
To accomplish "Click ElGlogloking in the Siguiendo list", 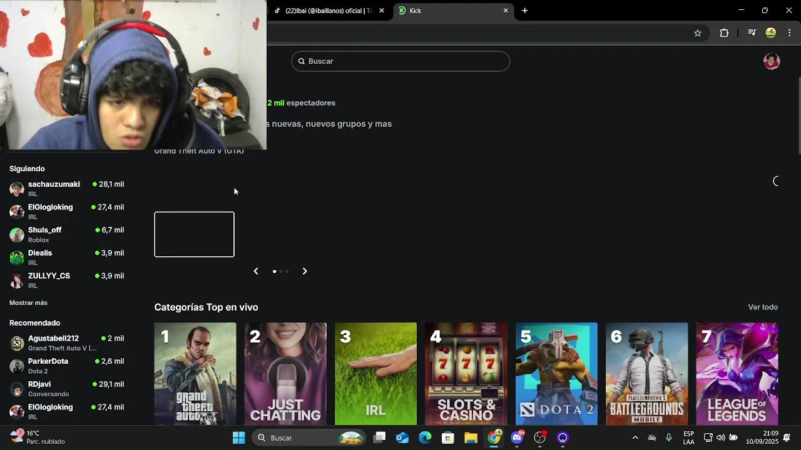I will tap(67, 211).
